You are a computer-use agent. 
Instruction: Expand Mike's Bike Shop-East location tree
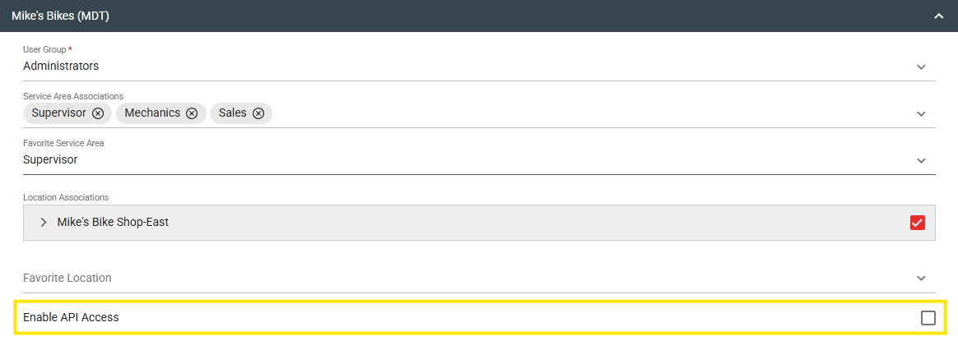(x=44, y=223)
